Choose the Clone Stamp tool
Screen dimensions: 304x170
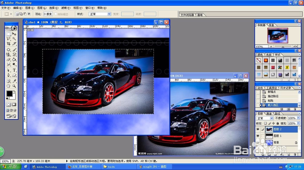point(8,55)
